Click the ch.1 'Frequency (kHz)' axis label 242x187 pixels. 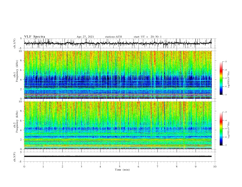click(17, 71)
